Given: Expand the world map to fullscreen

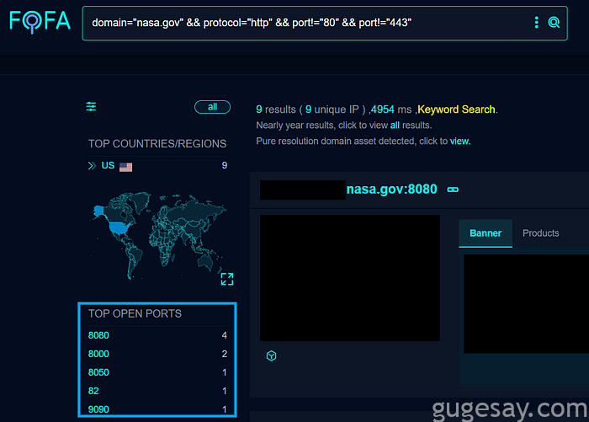Looking at the screenshot, I should 227,279.
